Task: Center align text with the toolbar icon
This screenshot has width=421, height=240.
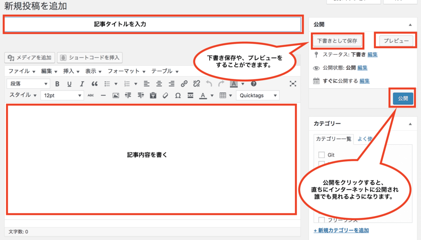Action: point(159,84)
